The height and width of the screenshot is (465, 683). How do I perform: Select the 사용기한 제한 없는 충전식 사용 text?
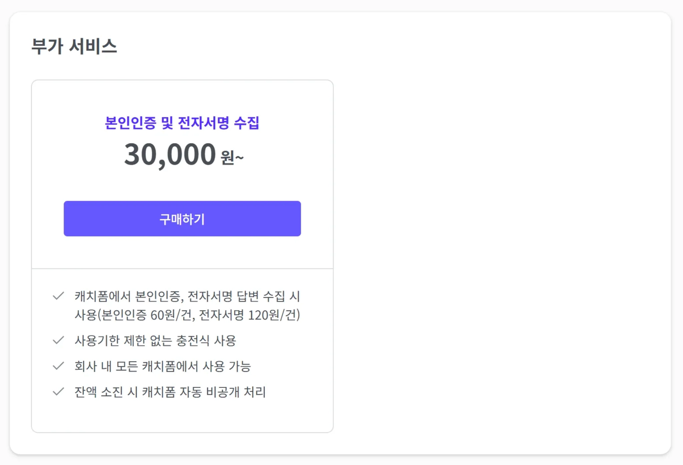tap(155, 340)
